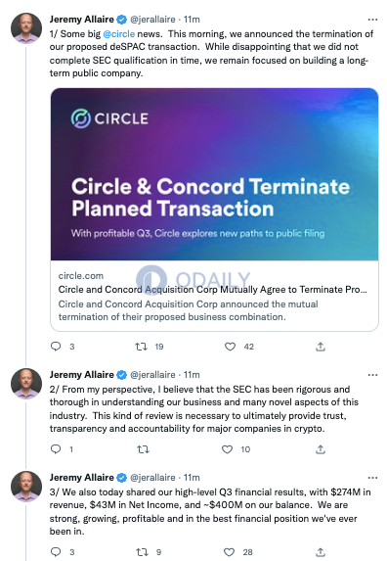The width and height of the screenshot is (387, 561).
Task: Open Jeremy Allaire's profile from first tweet name
Action: click(82, 20)
